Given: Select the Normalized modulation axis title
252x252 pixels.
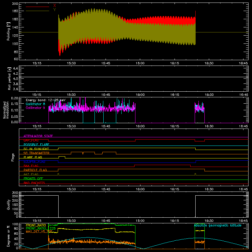Looking at the screenshot, I should pos(6,110).
